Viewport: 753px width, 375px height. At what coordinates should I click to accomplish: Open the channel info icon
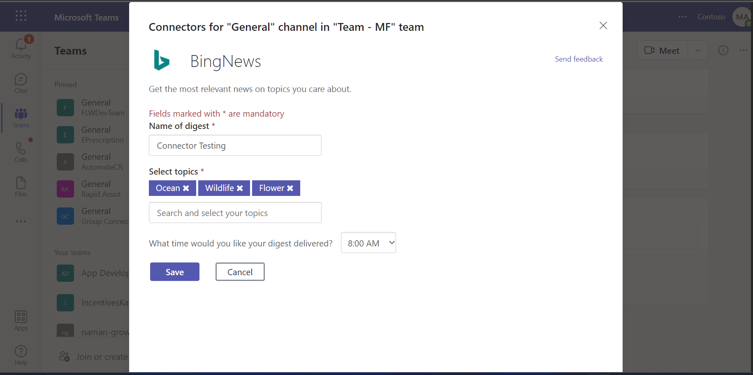[723, 50]
